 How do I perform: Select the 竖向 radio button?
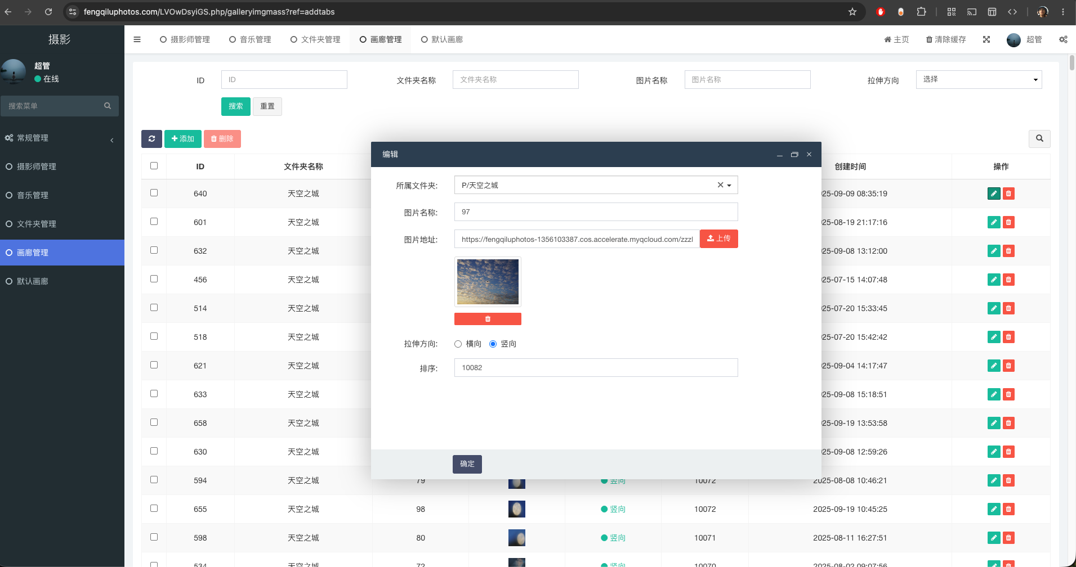(493, 344)
